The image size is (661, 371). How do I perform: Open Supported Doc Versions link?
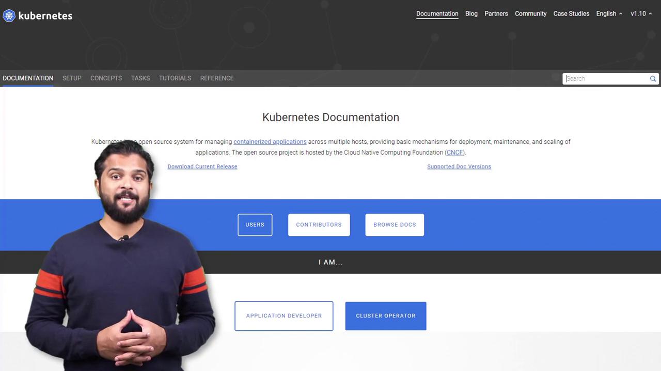459,166
